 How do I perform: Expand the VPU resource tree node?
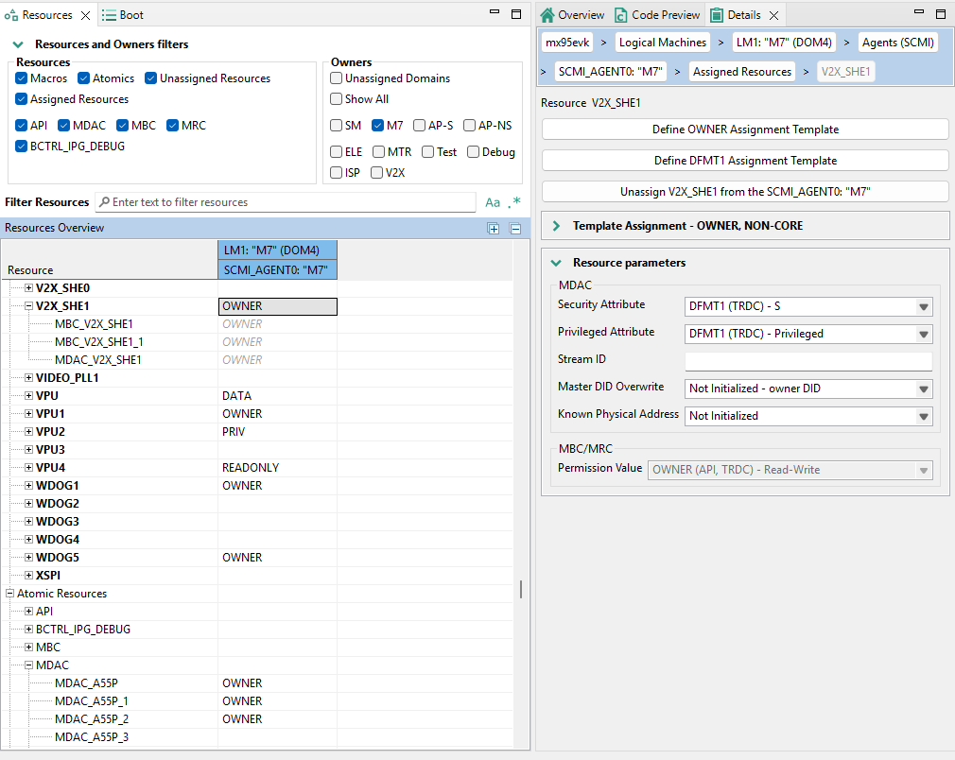click(x=29, y=396)
